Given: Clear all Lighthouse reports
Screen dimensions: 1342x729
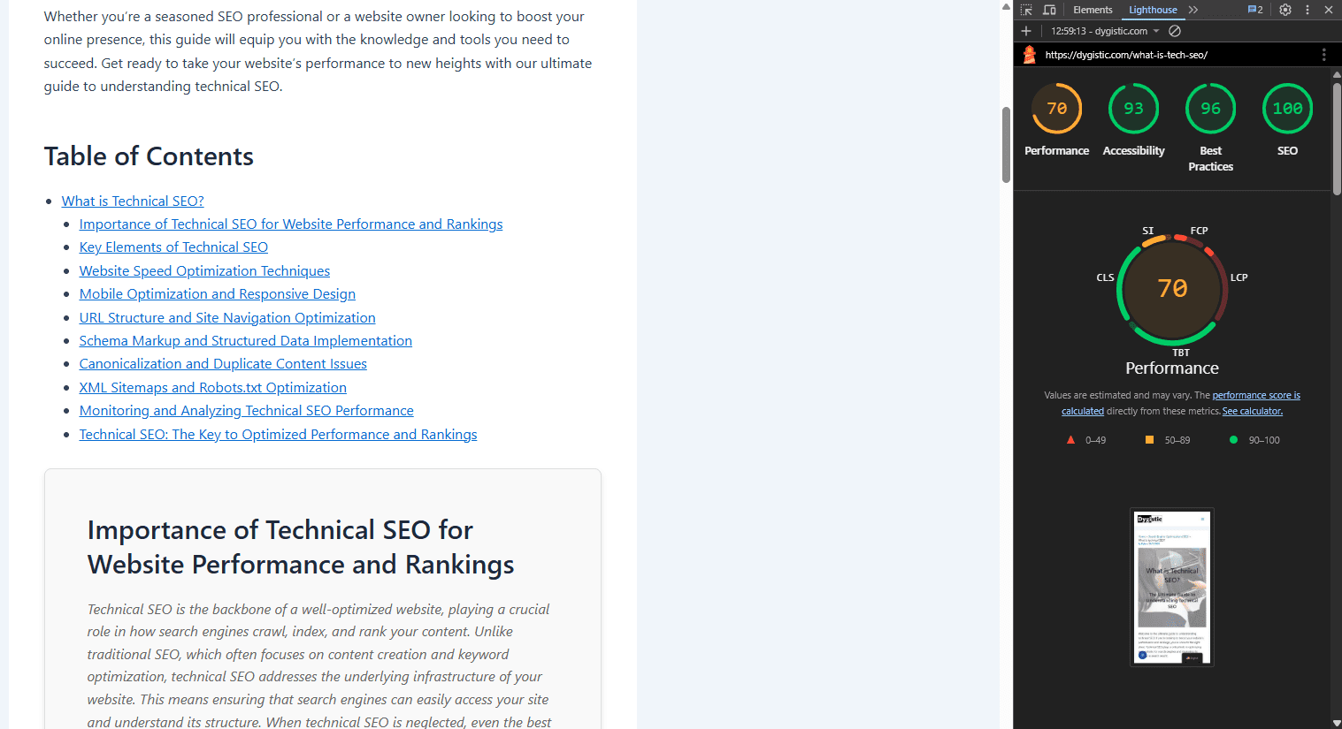Looking at the screenshot, I should pos(1175,30).
